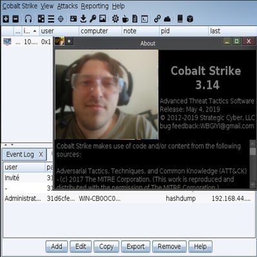Generate Windows executable via gear icon
The height and width of the screenshot is (257, 257).
[115, 19]
